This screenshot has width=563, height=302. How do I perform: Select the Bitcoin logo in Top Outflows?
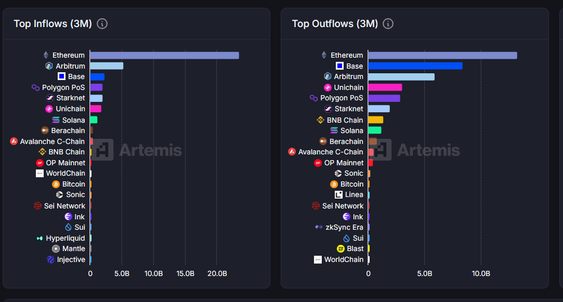pyautogui.click(x=334, y=184)
